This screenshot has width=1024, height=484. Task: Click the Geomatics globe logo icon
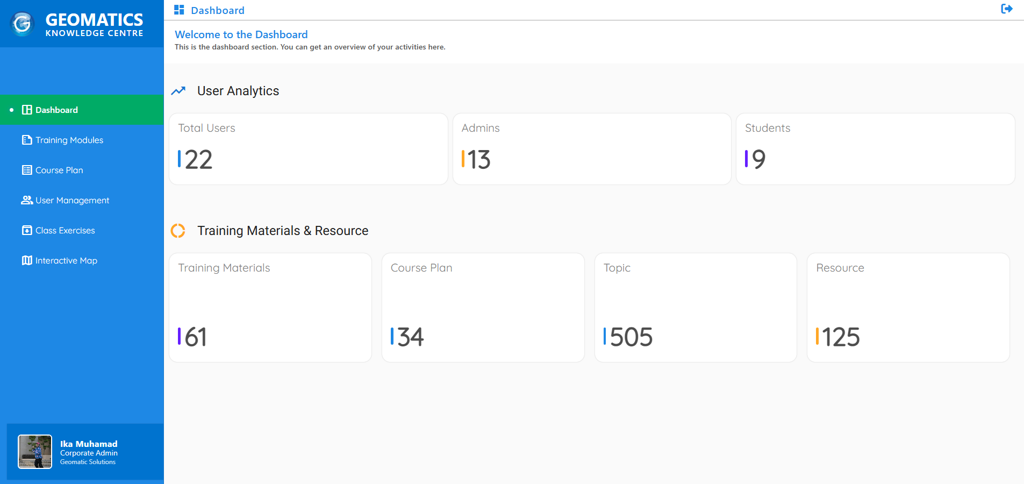coord(23,24)
